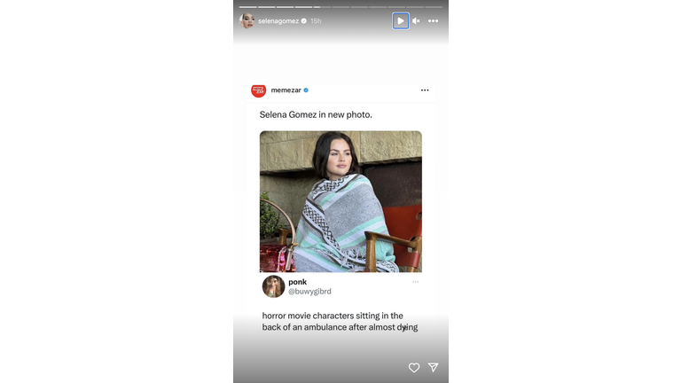This screenshot has height=383, width=681.
Task: Select the @buwygibrd handle
Action: 309,292
